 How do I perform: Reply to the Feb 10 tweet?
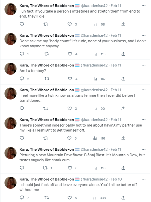[22, 198]
